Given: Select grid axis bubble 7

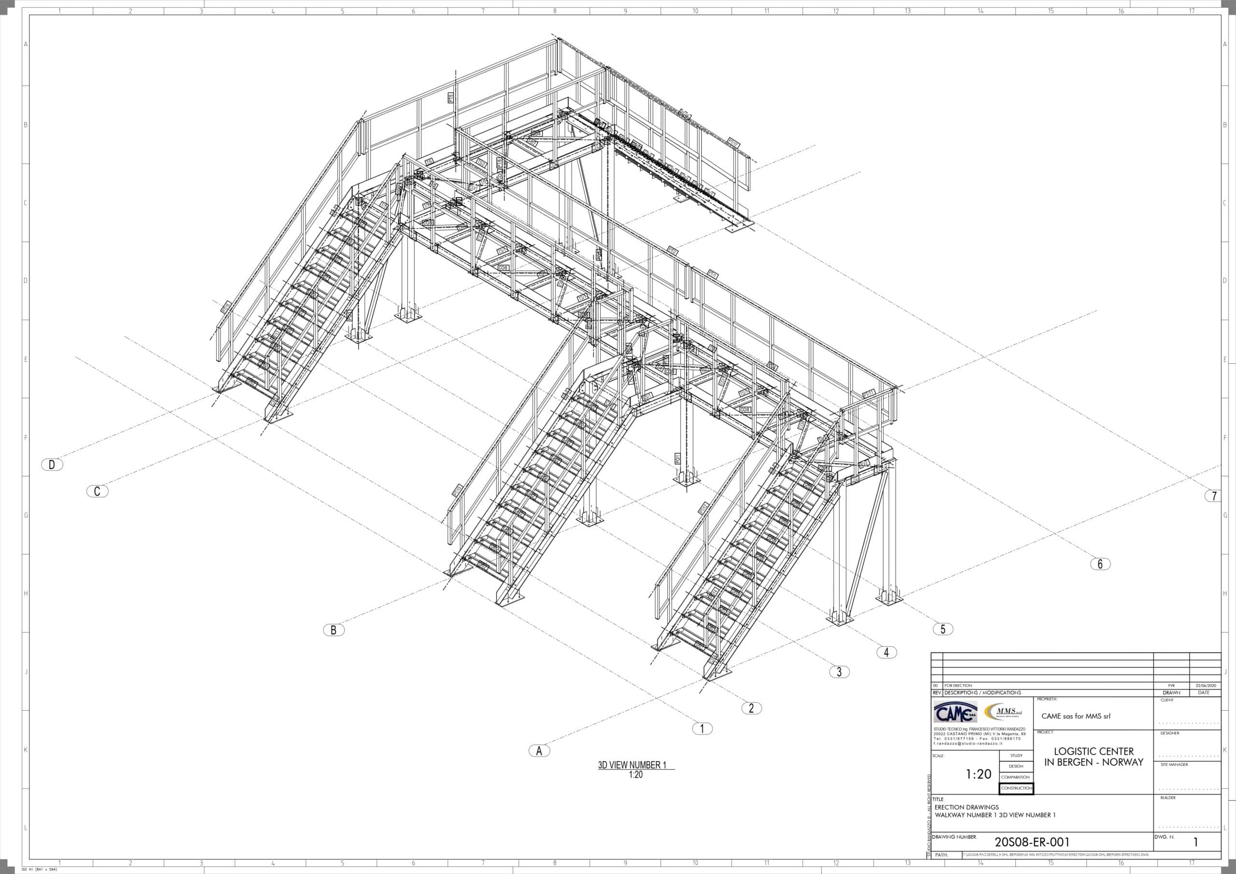Looking at the screenshot, I should (x=1214, y=496).
